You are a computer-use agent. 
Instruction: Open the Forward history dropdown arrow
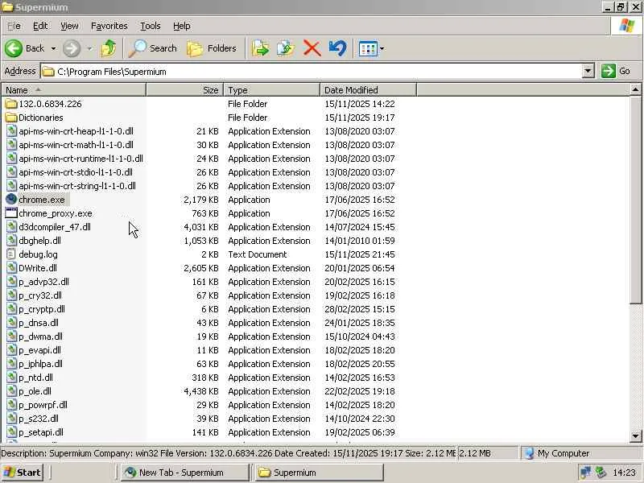pos(89,48)
